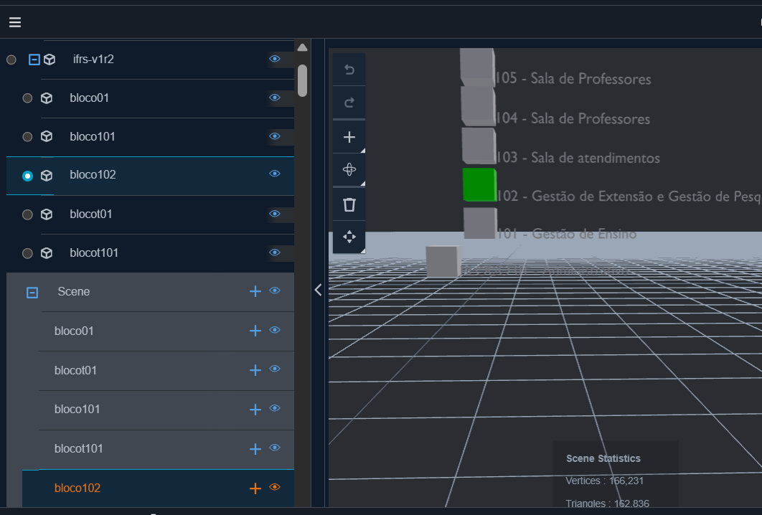The image size is (762, 515).
Task: Click the plus icon on Scene row
Action: [255, 291]
